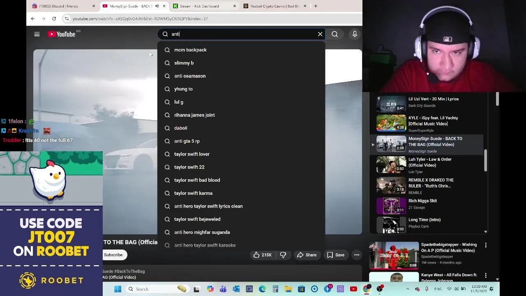Viewport: 526px width, 296px height.
Task: Click the Share button
Action: (x=307, y=255)
